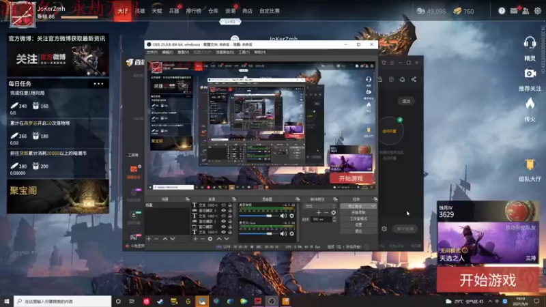Move selected OBS source down arrow

[227, 239]
